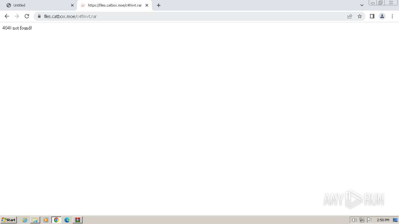
Task: Open File Explorer from taskbar
Action: coord(35,220)
